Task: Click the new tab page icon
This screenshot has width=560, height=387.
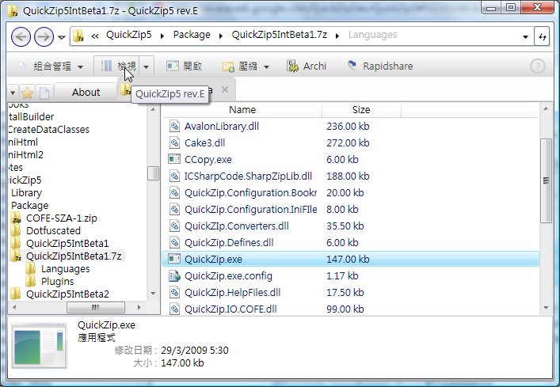Action: click(44, 93)
